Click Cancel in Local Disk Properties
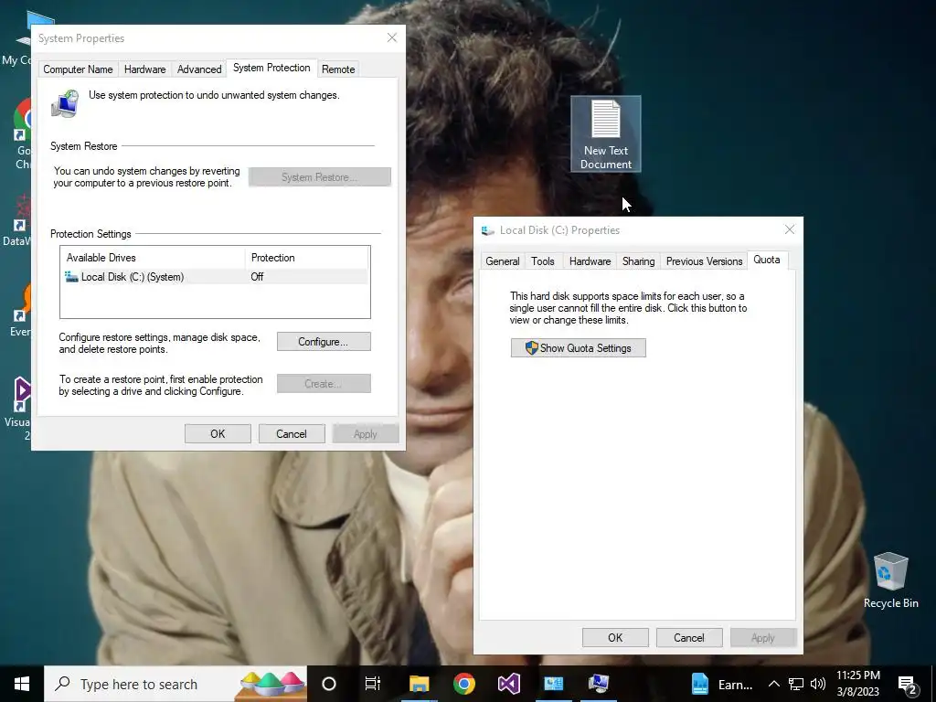Screen dimensions: 936x702 tap(689, 637)
